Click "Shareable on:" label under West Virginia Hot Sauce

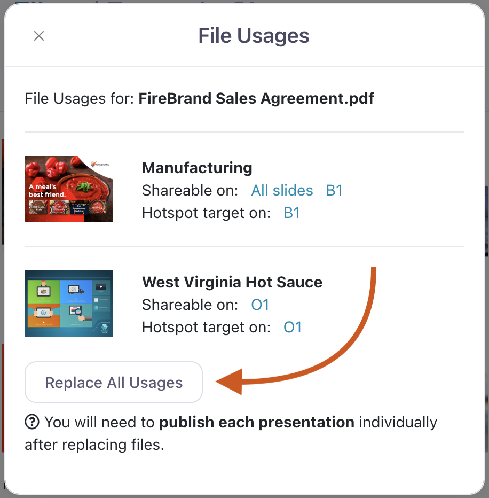[x=190, y=305]
